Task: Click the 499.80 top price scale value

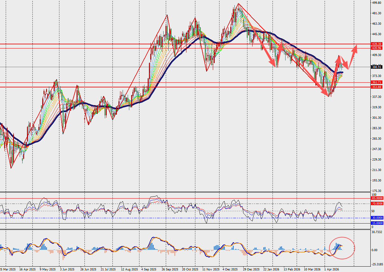Action: (x=377, y=3)
